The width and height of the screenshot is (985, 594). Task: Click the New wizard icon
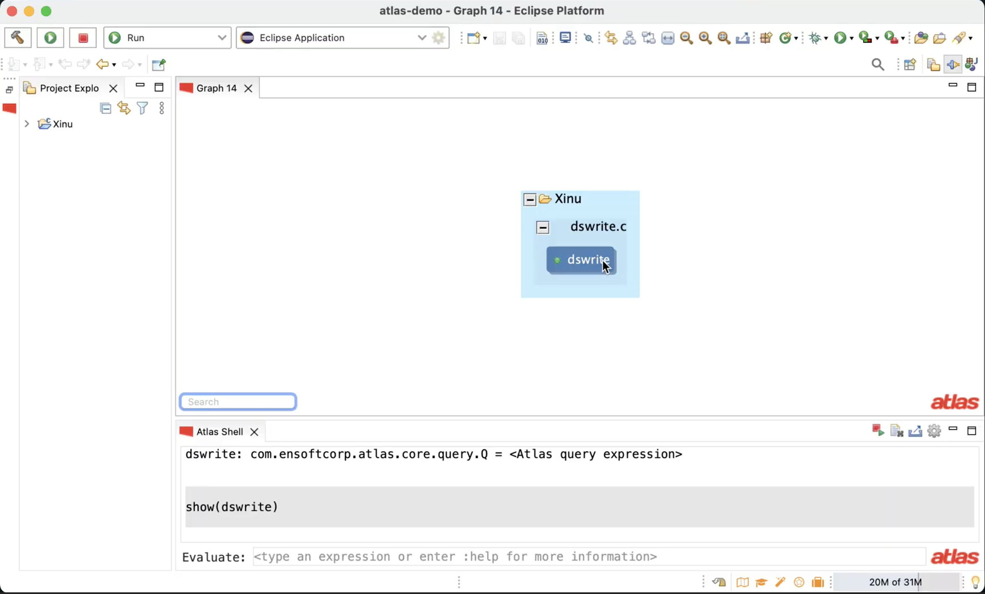474,38
